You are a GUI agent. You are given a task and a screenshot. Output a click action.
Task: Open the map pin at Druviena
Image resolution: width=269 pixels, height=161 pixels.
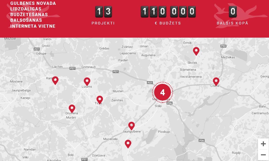(x=72, y=108)
